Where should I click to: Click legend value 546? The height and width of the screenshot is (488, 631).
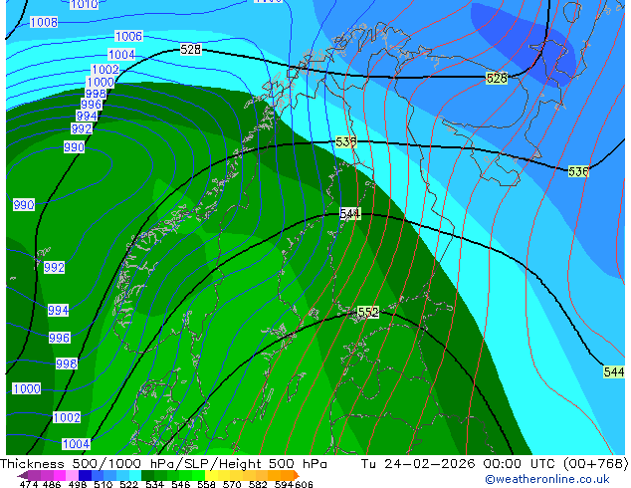click(x=181, y=484)
